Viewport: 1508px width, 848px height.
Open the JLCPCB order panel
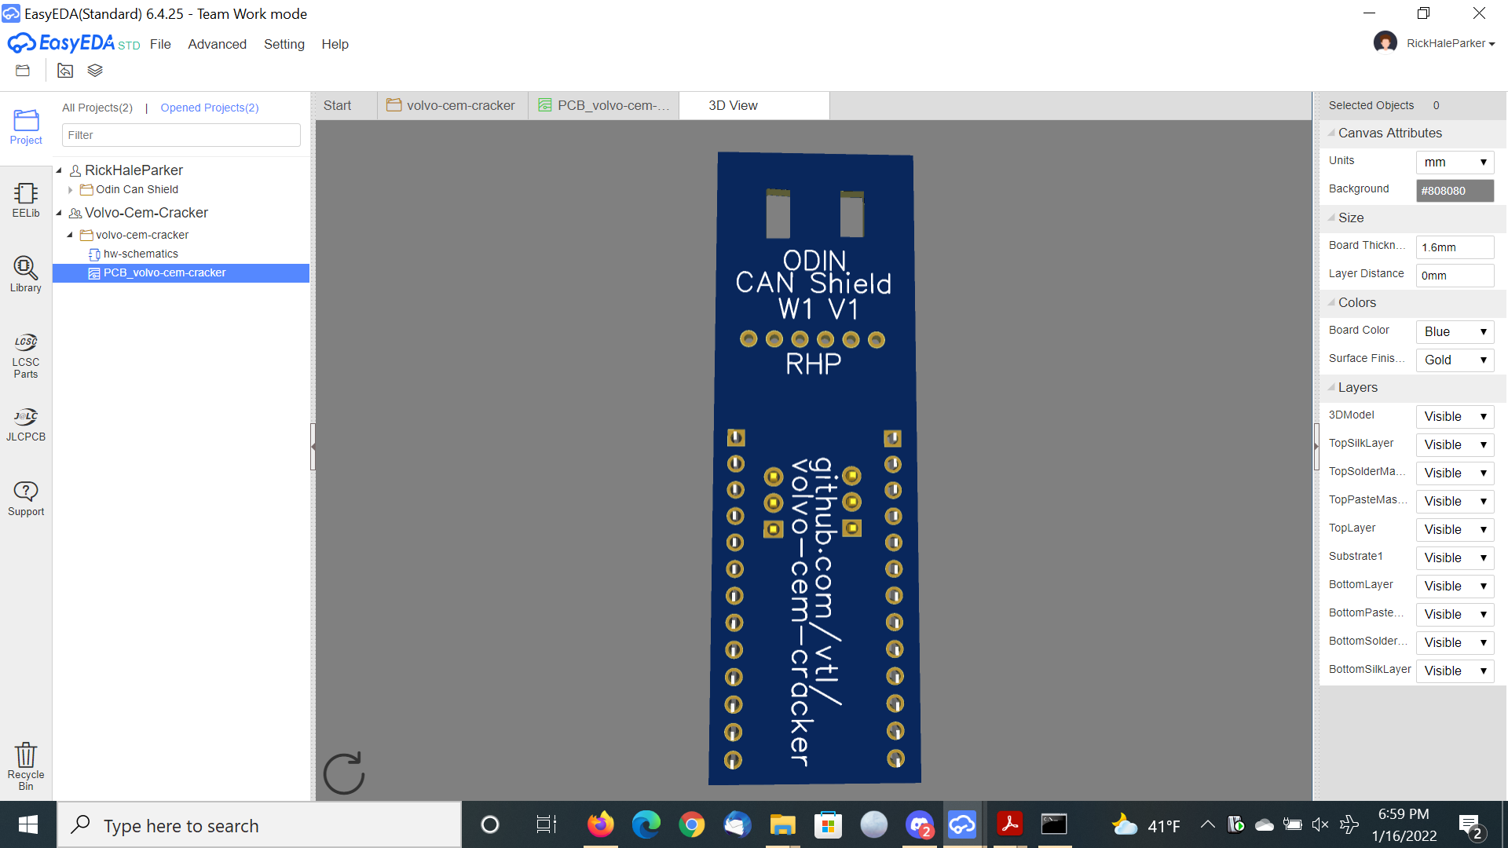pos(26,424)
